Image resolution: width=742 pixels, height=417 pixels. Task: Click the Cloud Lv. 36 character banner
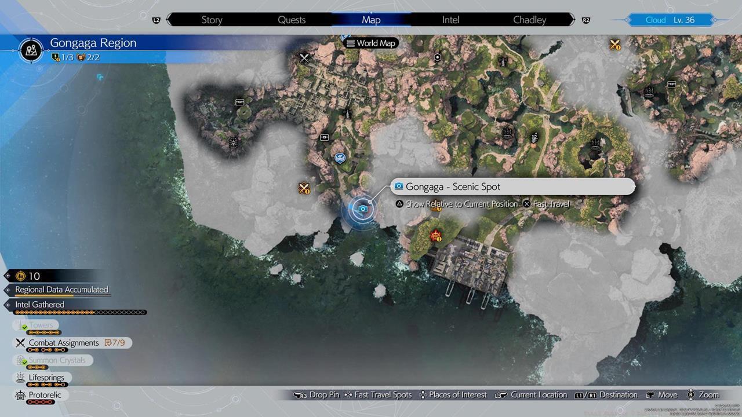click(670, 20)
